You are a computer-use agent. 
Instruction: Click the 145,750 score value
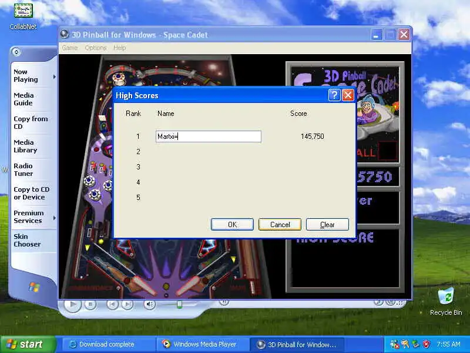(313, 136)
